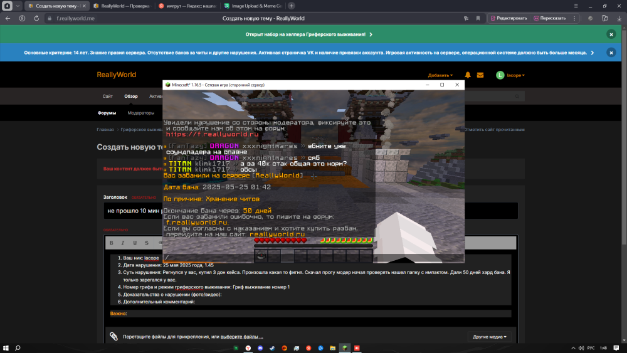Open the browser hamburger menu

click(576, 6)
